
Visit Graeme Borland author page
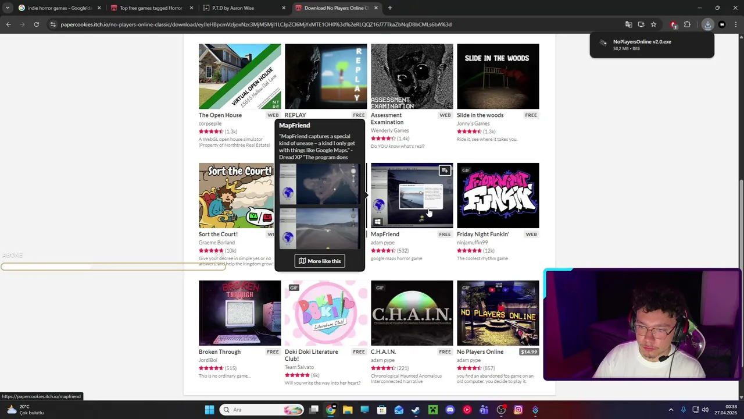point(216,242)
